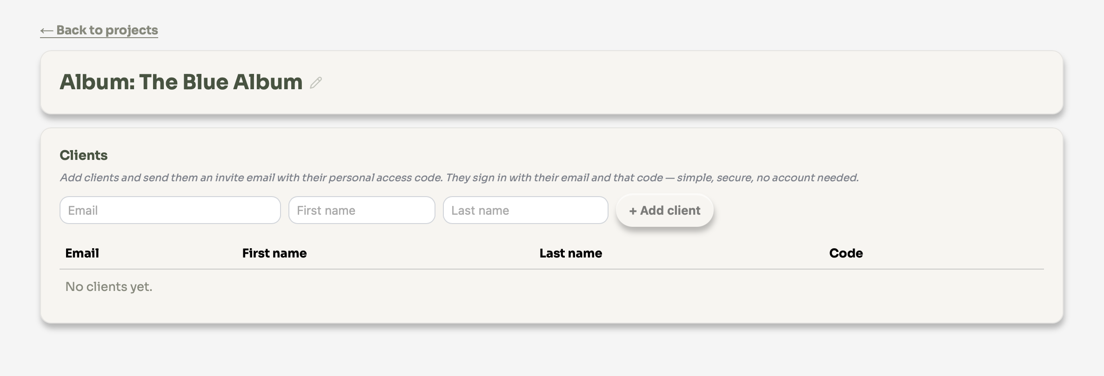The width and height of the screenshot is (1104, 376).
Task: Click the Email column header
Action: (82, 253)
